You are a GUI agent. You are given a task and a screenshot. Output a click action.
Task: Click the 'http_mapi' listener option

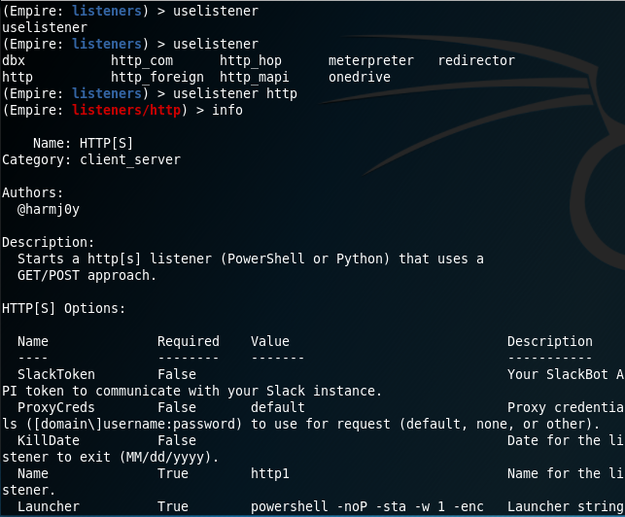tap(255, 77)
